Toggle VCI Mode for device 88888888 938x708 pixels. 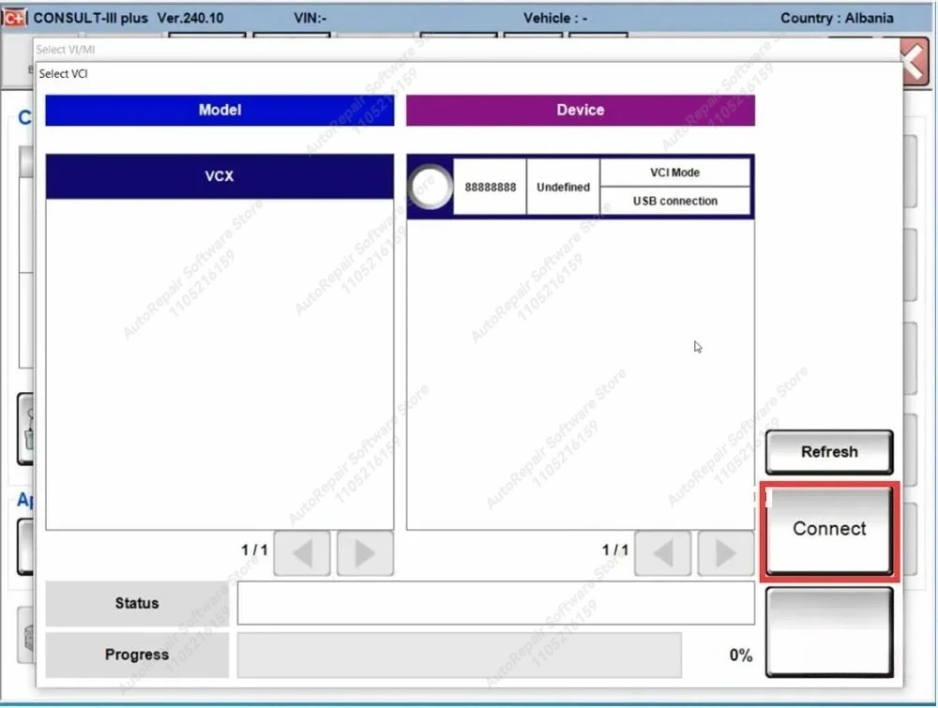coord(674,173)
